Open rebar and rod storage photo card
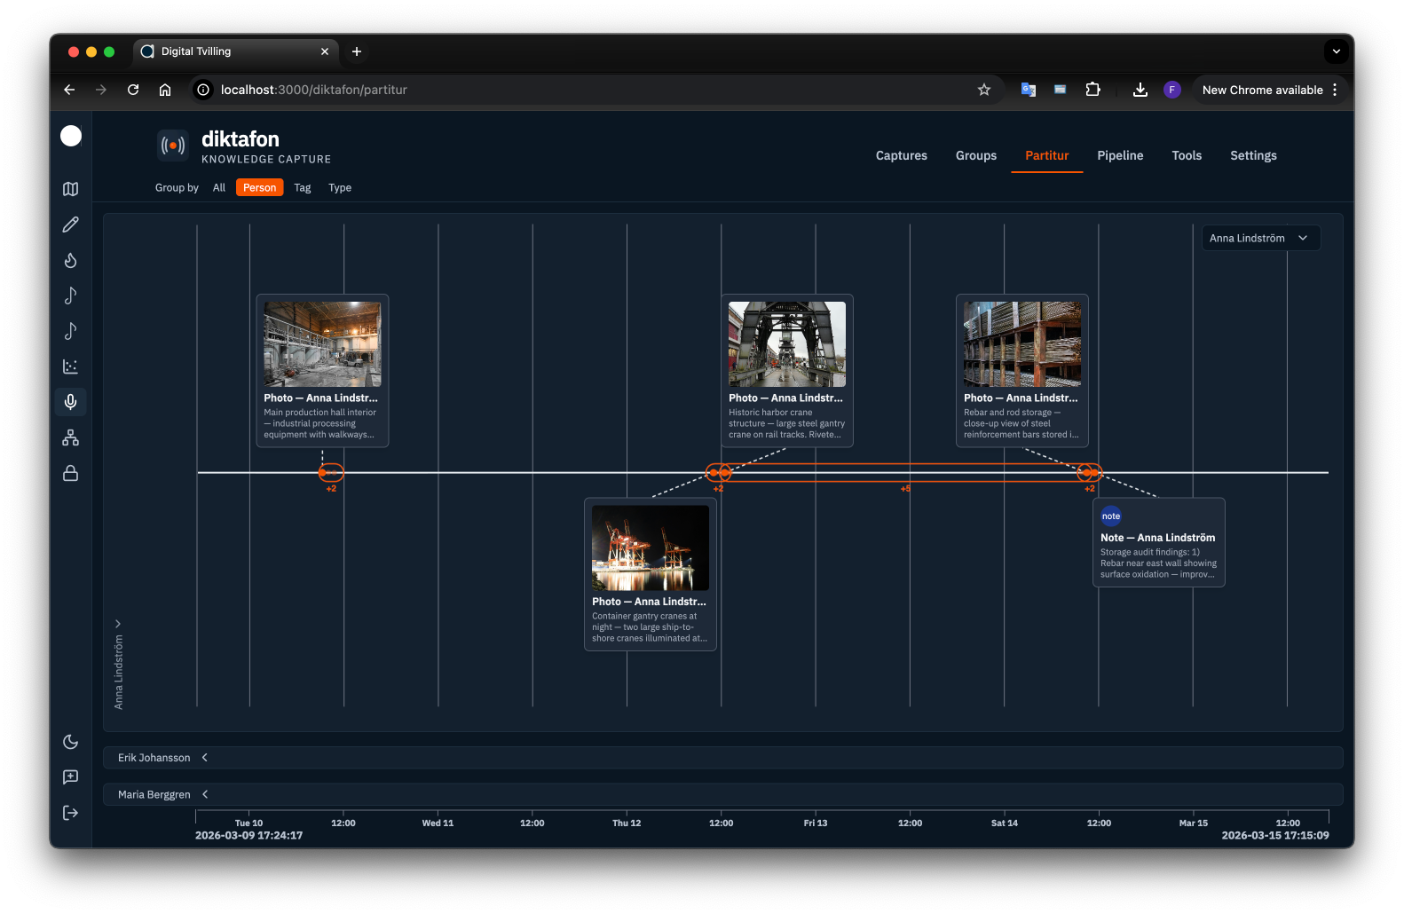 click(x=1022, y=370)
